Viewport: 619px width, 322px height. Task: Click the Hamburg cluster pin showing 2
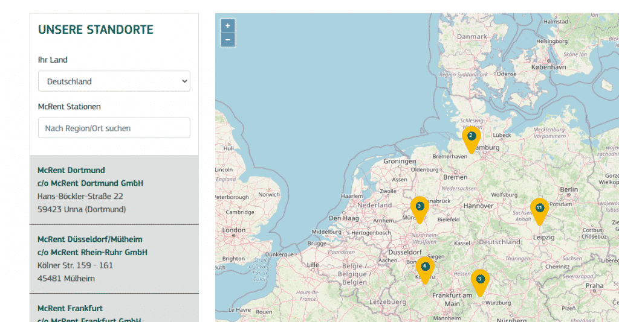[x=471, y=139]
